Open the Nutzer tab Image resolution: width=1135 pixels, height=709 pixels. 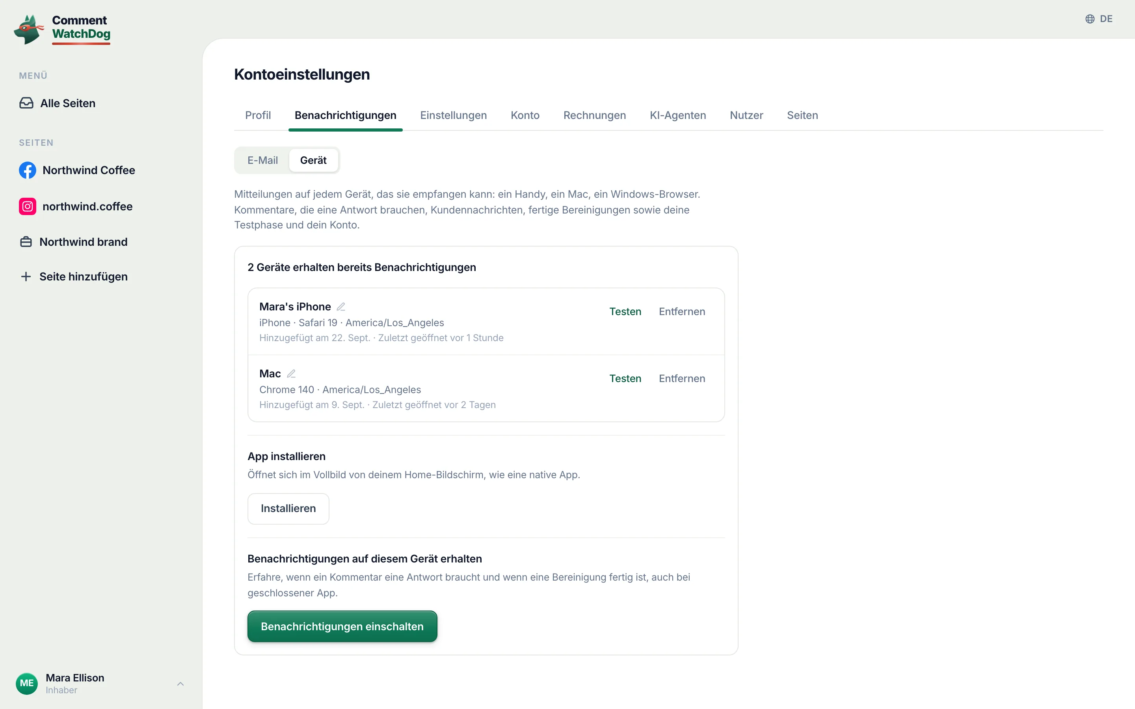(x=746, y=115)
